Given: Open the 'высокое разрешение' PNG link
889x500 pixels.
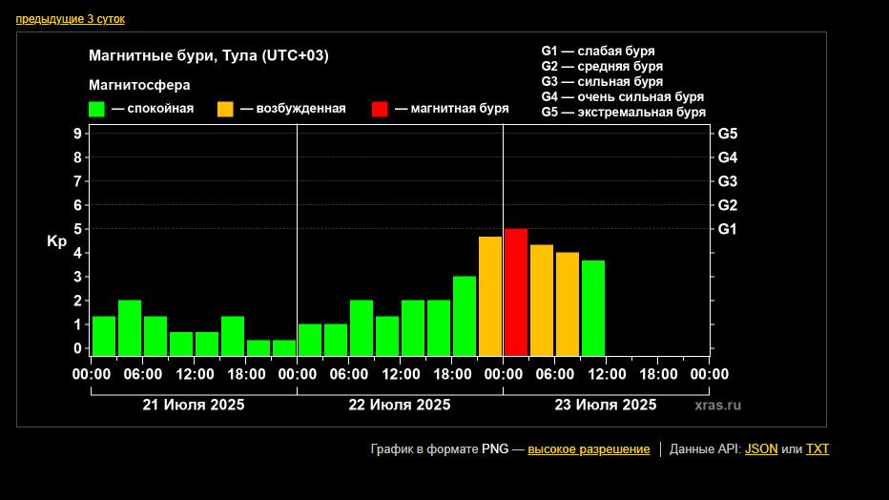Looking at the screenshot, I should point(589,449).
